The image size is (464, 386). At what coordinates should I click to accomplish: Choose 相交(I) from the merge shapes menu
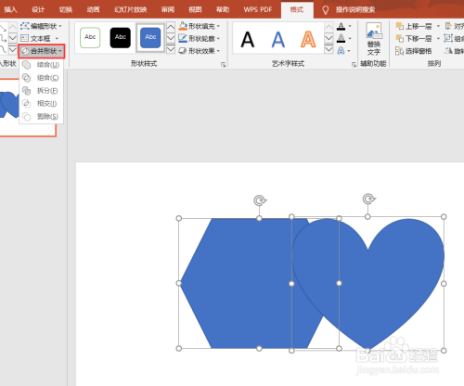(x=41, y=104)
